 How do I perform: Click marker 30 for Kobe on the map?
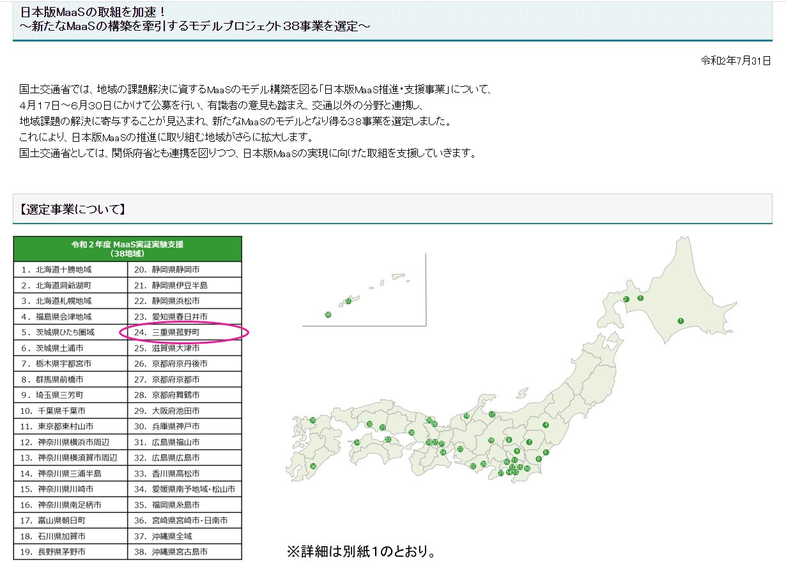[412, 432]
